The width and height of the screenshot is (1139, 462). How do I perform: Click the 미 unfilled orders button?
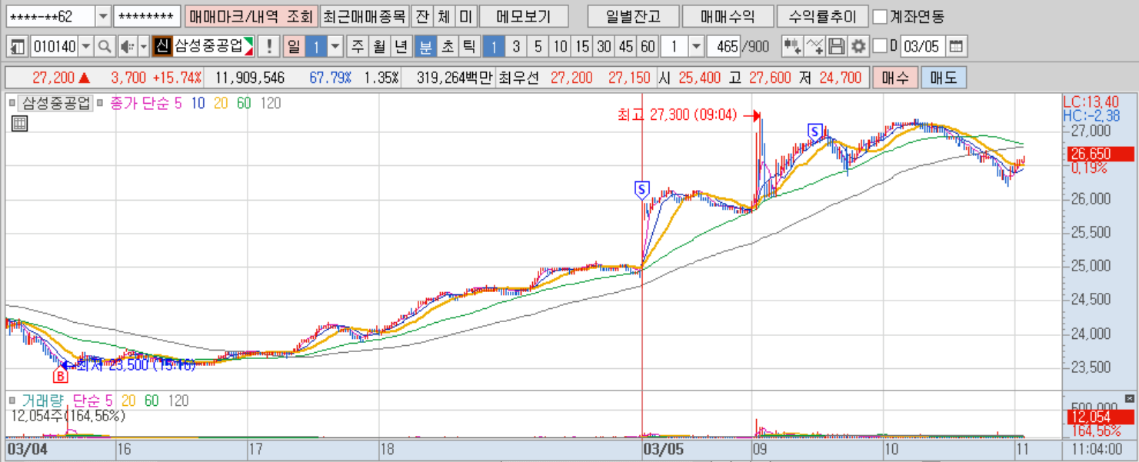[x=465, y=16]
